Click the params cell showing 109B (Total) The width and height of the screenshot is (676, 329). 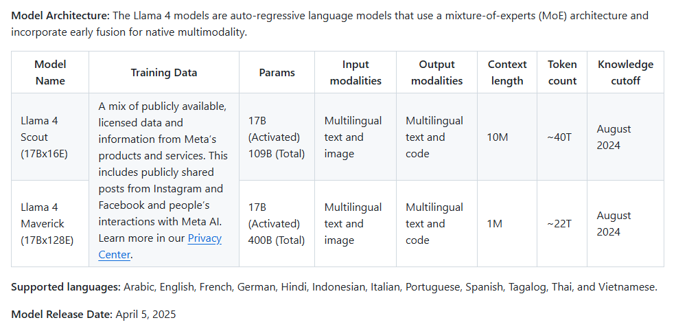coord(277,137)
